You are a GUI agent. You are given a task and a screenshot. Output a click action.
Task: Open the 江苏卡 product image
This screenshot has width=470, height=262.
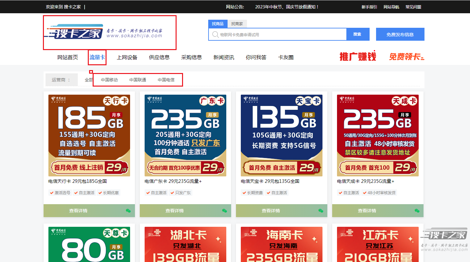(378, 244)
